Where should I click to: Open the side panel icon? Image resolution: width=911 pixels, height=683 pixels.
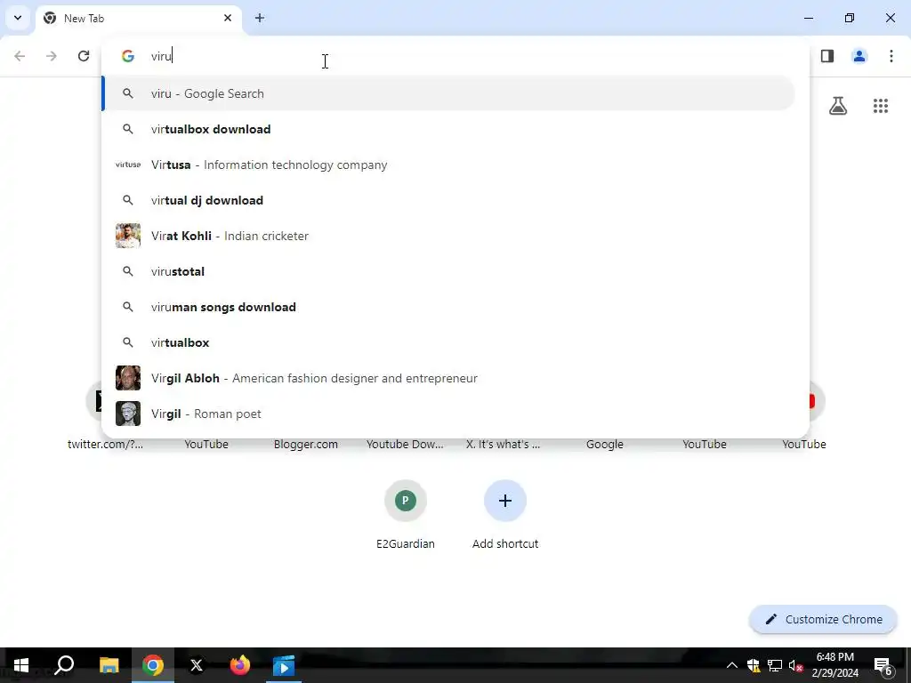pos(827,56)
